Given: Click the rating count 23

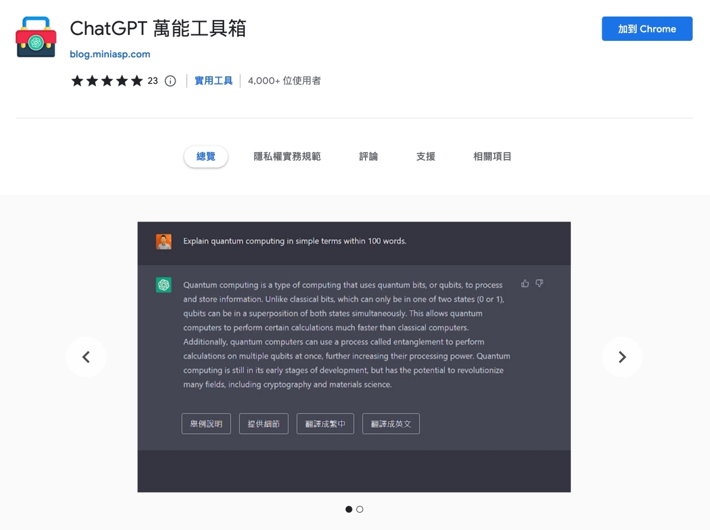Looking at the screenshot, I should [153, 81].
